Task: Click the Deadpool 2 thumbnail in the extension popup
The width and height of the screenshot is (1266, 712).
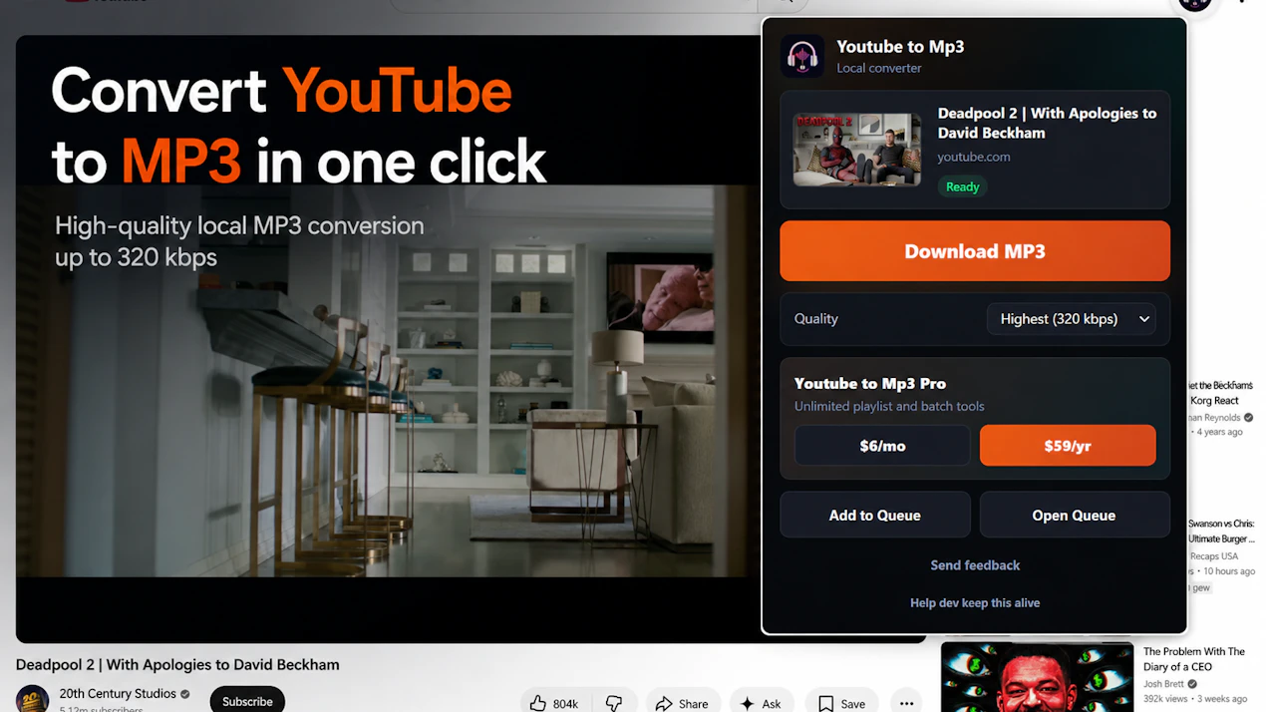Action: point(857,150)
